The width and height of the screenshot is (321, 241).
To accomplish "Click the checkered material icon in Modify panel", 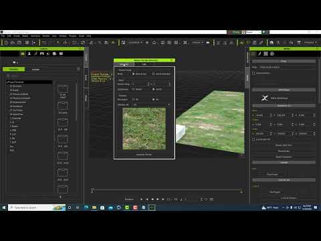I will coord(265,54).
